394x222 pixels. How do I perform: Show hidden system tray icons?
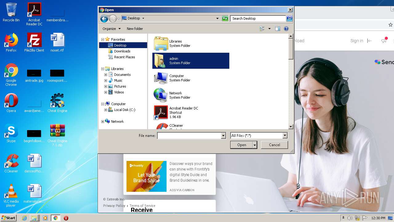(x=343, y=218)
